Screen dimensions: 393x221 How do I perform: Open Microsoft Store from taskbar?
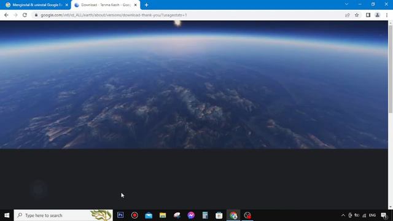(219, 215)
